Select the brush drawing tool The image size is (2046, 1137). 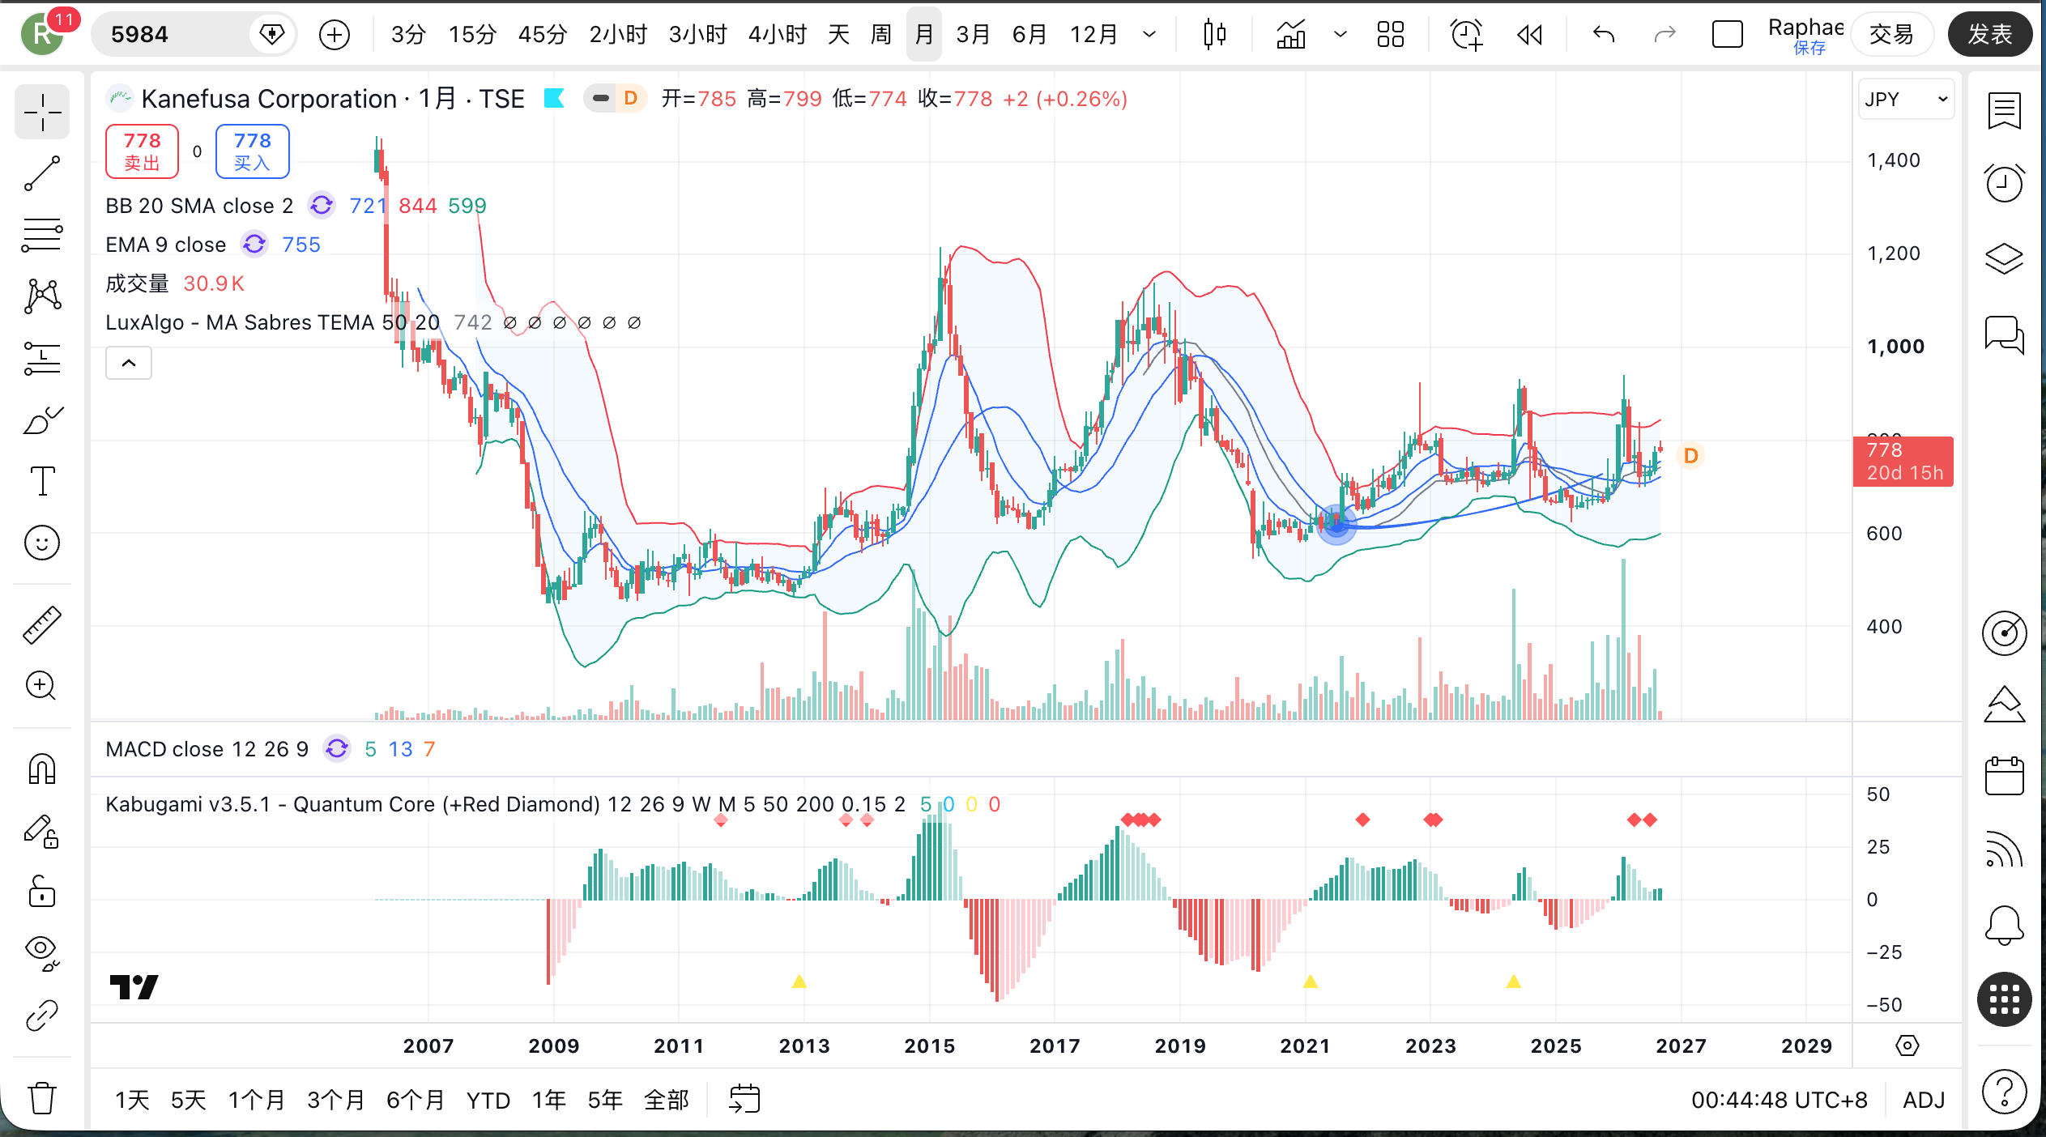42,419
